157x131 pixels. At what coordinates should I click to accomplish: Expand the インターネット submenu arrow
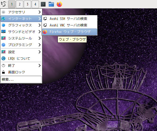pyautogui.click(x=40, y=19)
